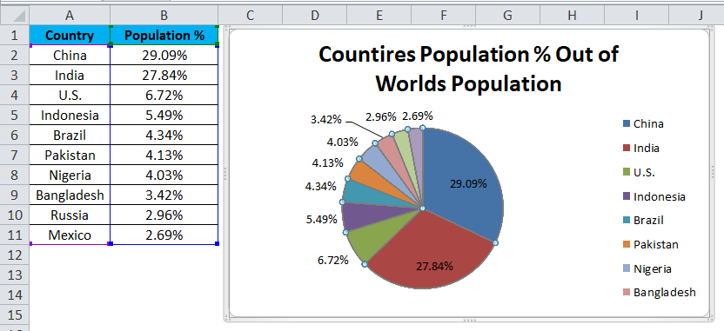724x331 pixels.
Task: Select cell with 2.69% in column B
Action: tap(164, 235)
